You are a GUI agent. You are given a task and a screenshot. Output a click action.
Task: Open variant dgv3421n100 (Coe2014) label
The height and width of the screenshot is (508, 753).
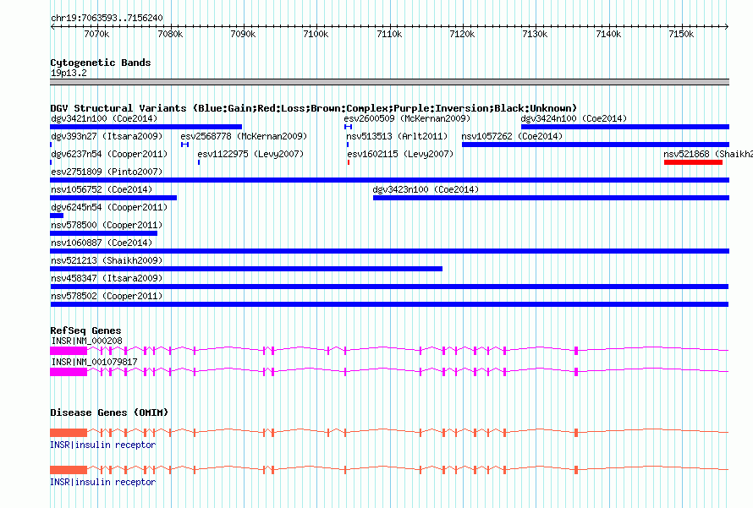(x=104, y=118)
